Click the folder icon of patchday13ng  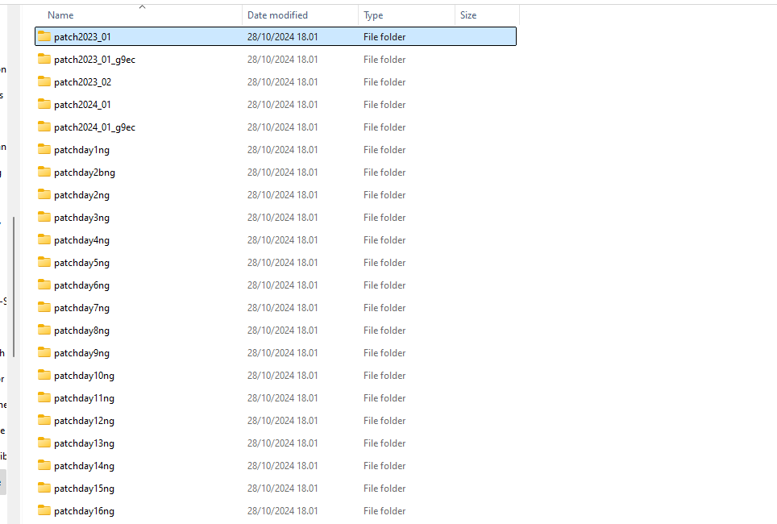coord(44,443)
